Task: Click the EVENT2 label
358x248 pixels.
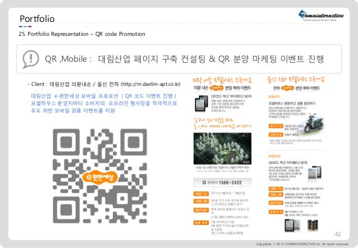Action: click(x=274, y=156)
